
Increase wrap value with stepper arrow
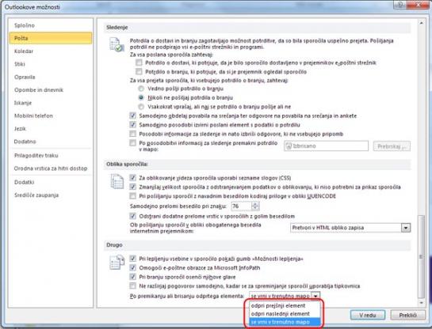pos(255,204)
